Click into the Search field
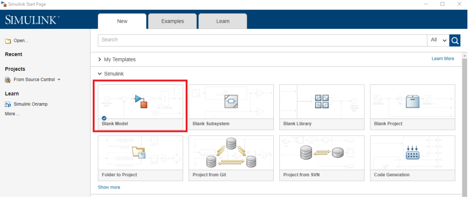 (x=263, y=40)
